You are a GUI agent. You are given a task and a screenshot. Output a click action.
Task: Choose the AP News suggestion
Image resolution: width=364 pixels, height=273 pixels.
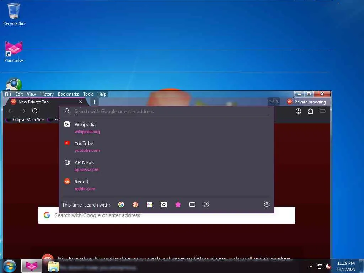pyautogui.click(x=166, y=166)
